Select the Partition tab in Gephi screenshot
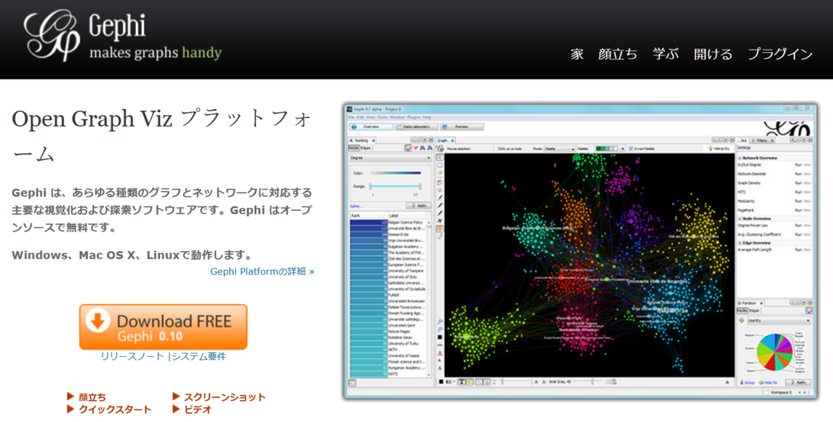The height and width of the screenshot is (422, 833). 750,302
